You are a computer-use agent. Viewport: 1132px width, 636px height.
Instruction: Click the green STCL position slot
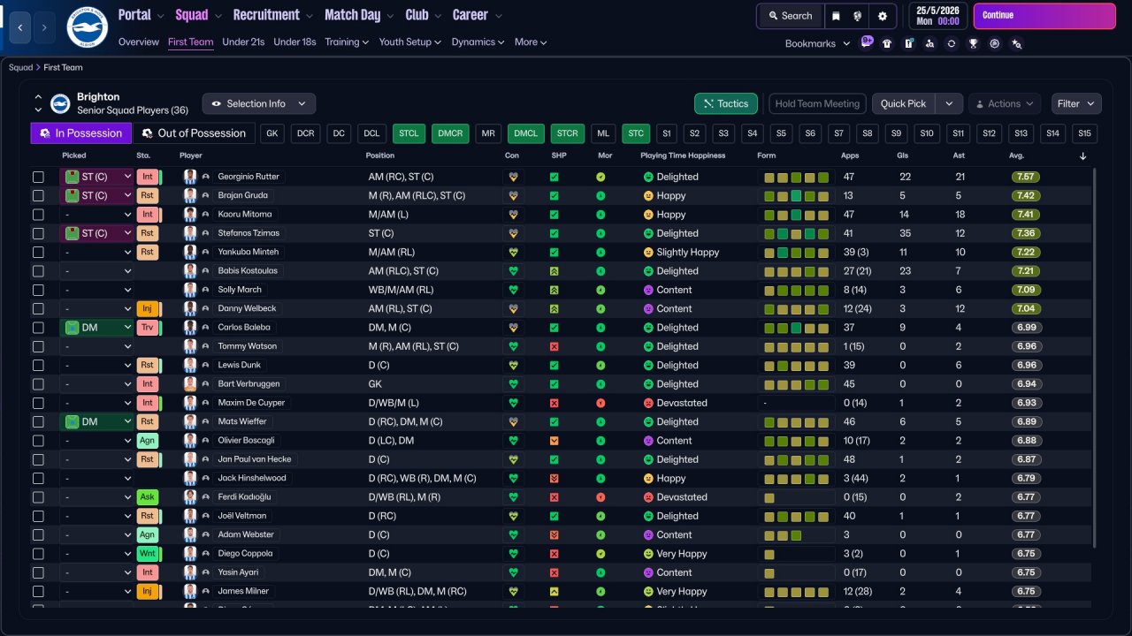click(x=409, y=133)
